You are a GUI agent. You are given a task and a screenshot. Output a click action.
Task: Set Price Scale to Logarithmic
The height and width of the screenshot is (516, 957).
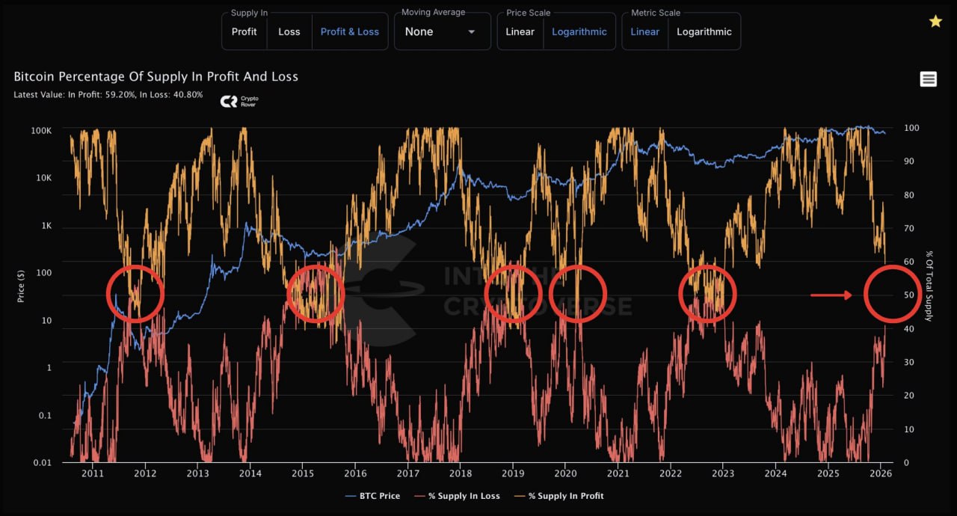tap(579, 32)
